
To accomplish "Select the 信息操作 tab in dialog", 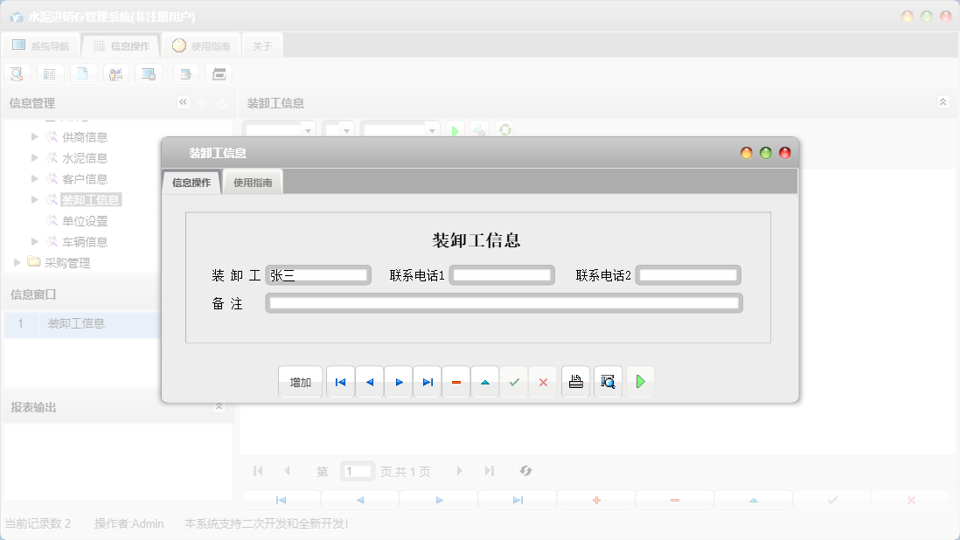I will [x=191, y=183].
